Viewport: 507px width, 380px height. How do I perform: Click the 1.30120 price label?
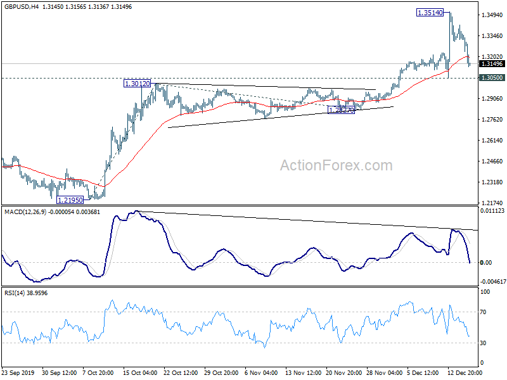137,84
